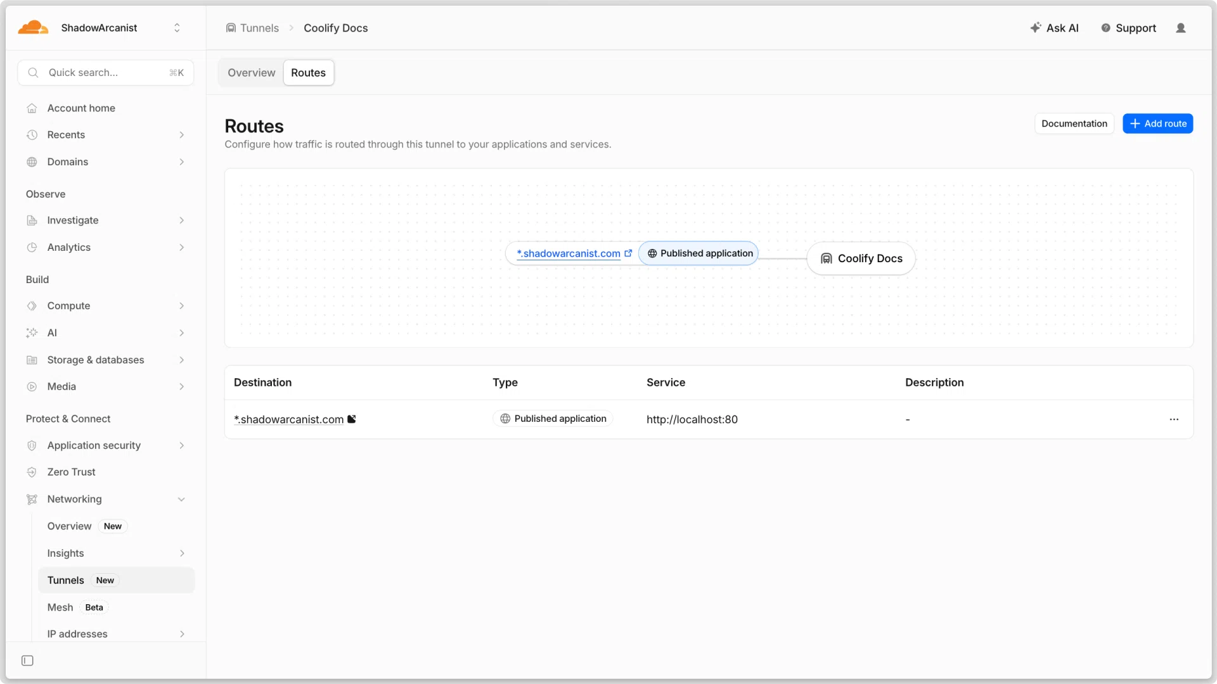The height and width of the screenshot is (684, 1217).
Task: Focus the Quick search field
Action: coord(106,73)
